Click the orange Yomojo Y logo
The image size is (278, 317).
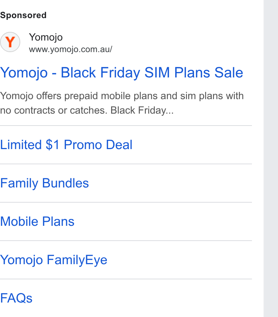[10, 42]
